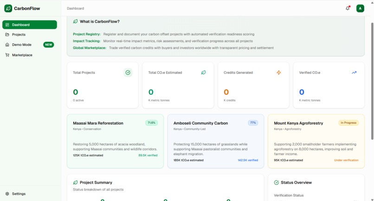Open the Mount Kenya Agroforestry card
Image resolution: width=374 pixels, height=201 pixels.
[316, 141]
